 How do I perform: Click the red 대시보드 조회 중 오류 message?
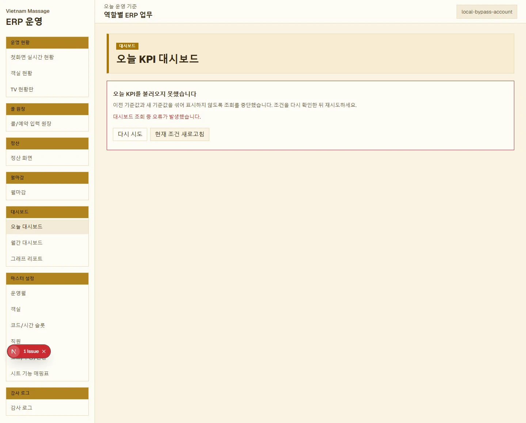157,117
